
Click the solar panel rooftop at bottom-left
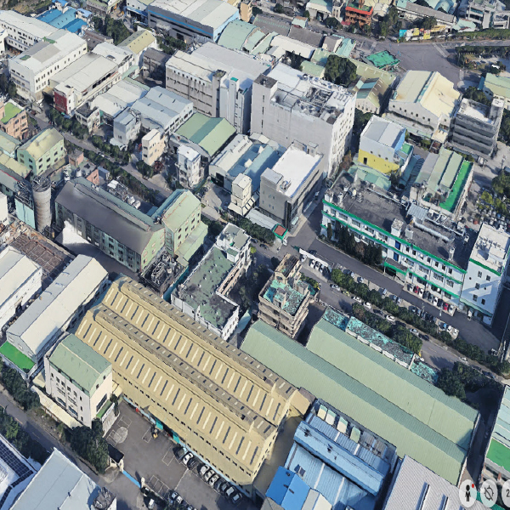pyautogui.click(x=12, y=465)
